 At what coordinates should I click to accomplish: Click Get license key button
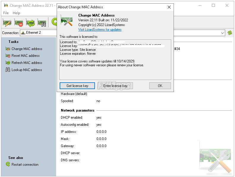77,86
